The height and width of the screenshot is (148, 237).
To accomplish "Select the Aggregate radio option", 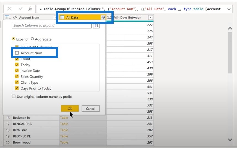I will [32, 39].
